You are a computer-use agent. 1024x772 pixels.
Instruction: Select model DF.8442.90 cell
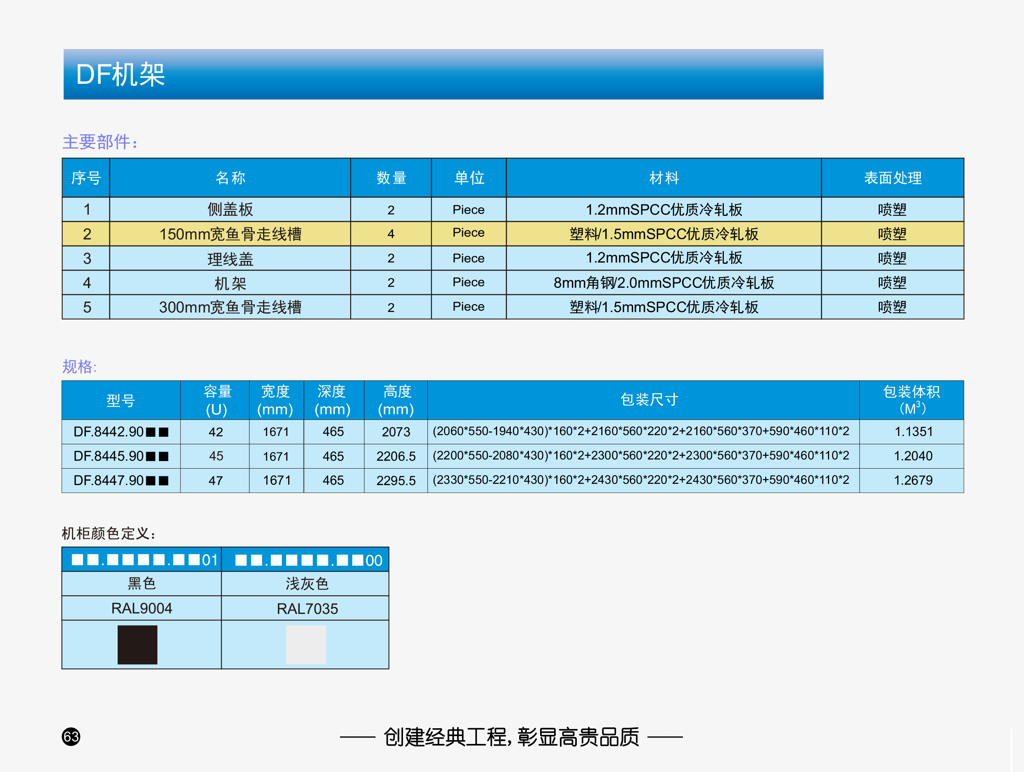click(121, 432)
